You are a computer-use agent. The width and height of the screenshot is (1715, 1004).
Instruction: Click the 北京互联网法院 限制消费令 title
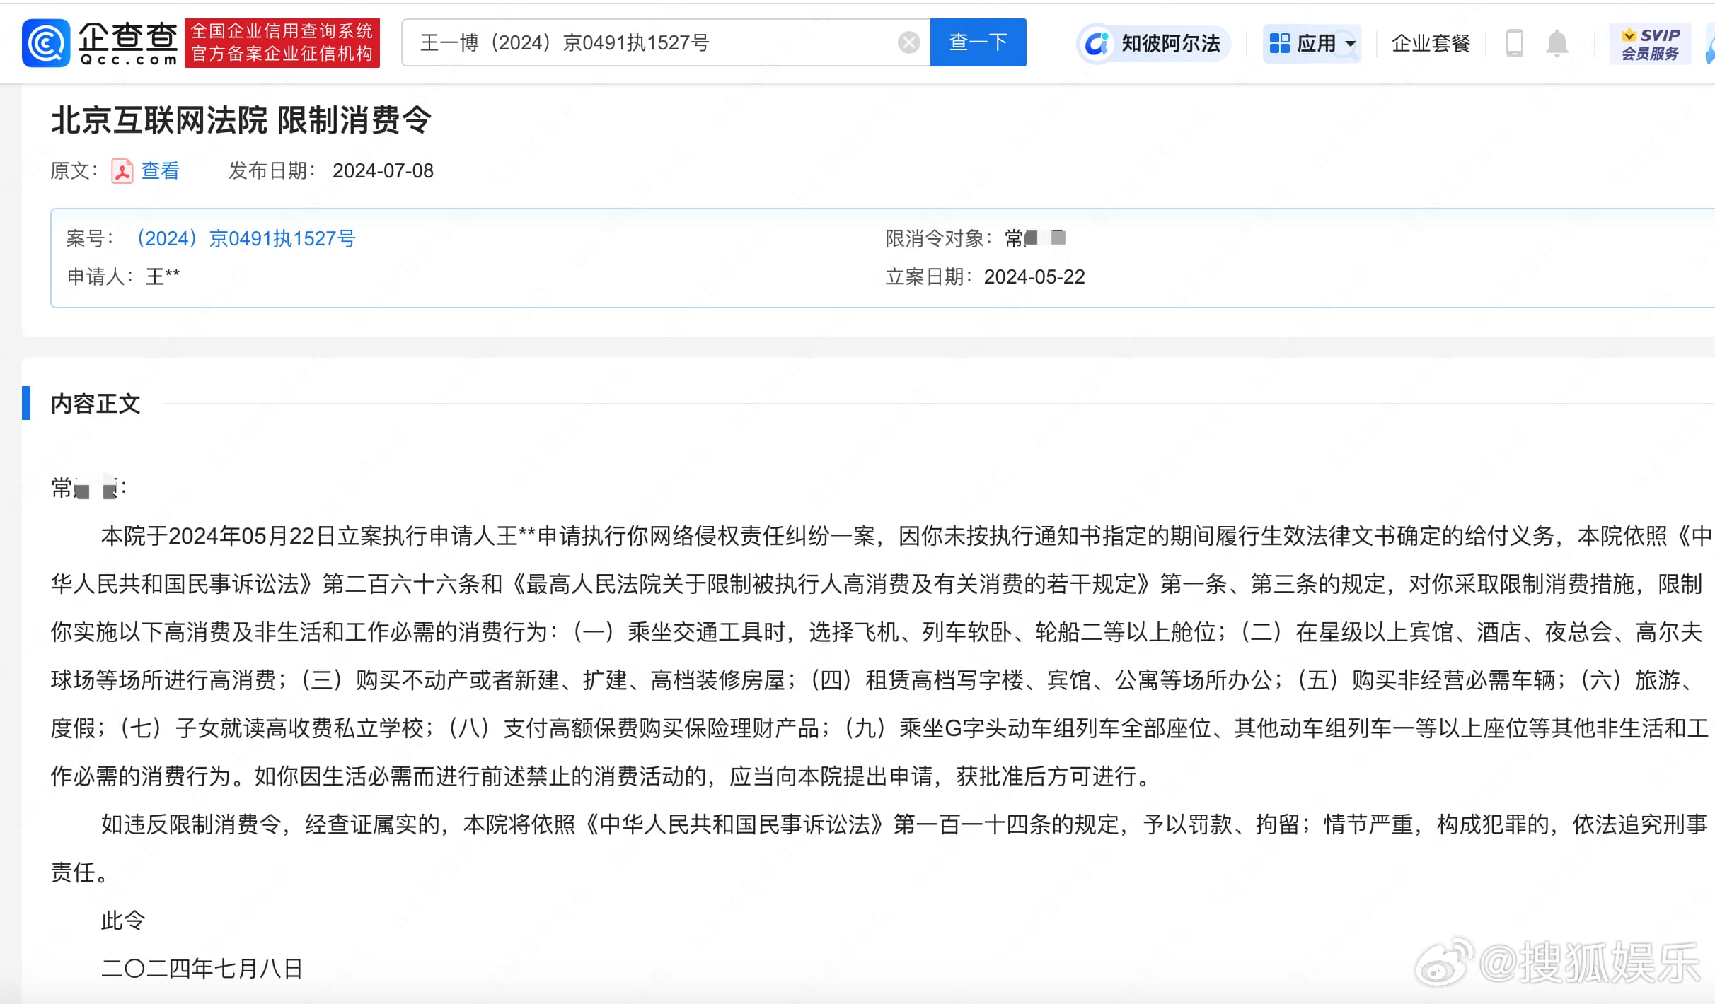241,120
